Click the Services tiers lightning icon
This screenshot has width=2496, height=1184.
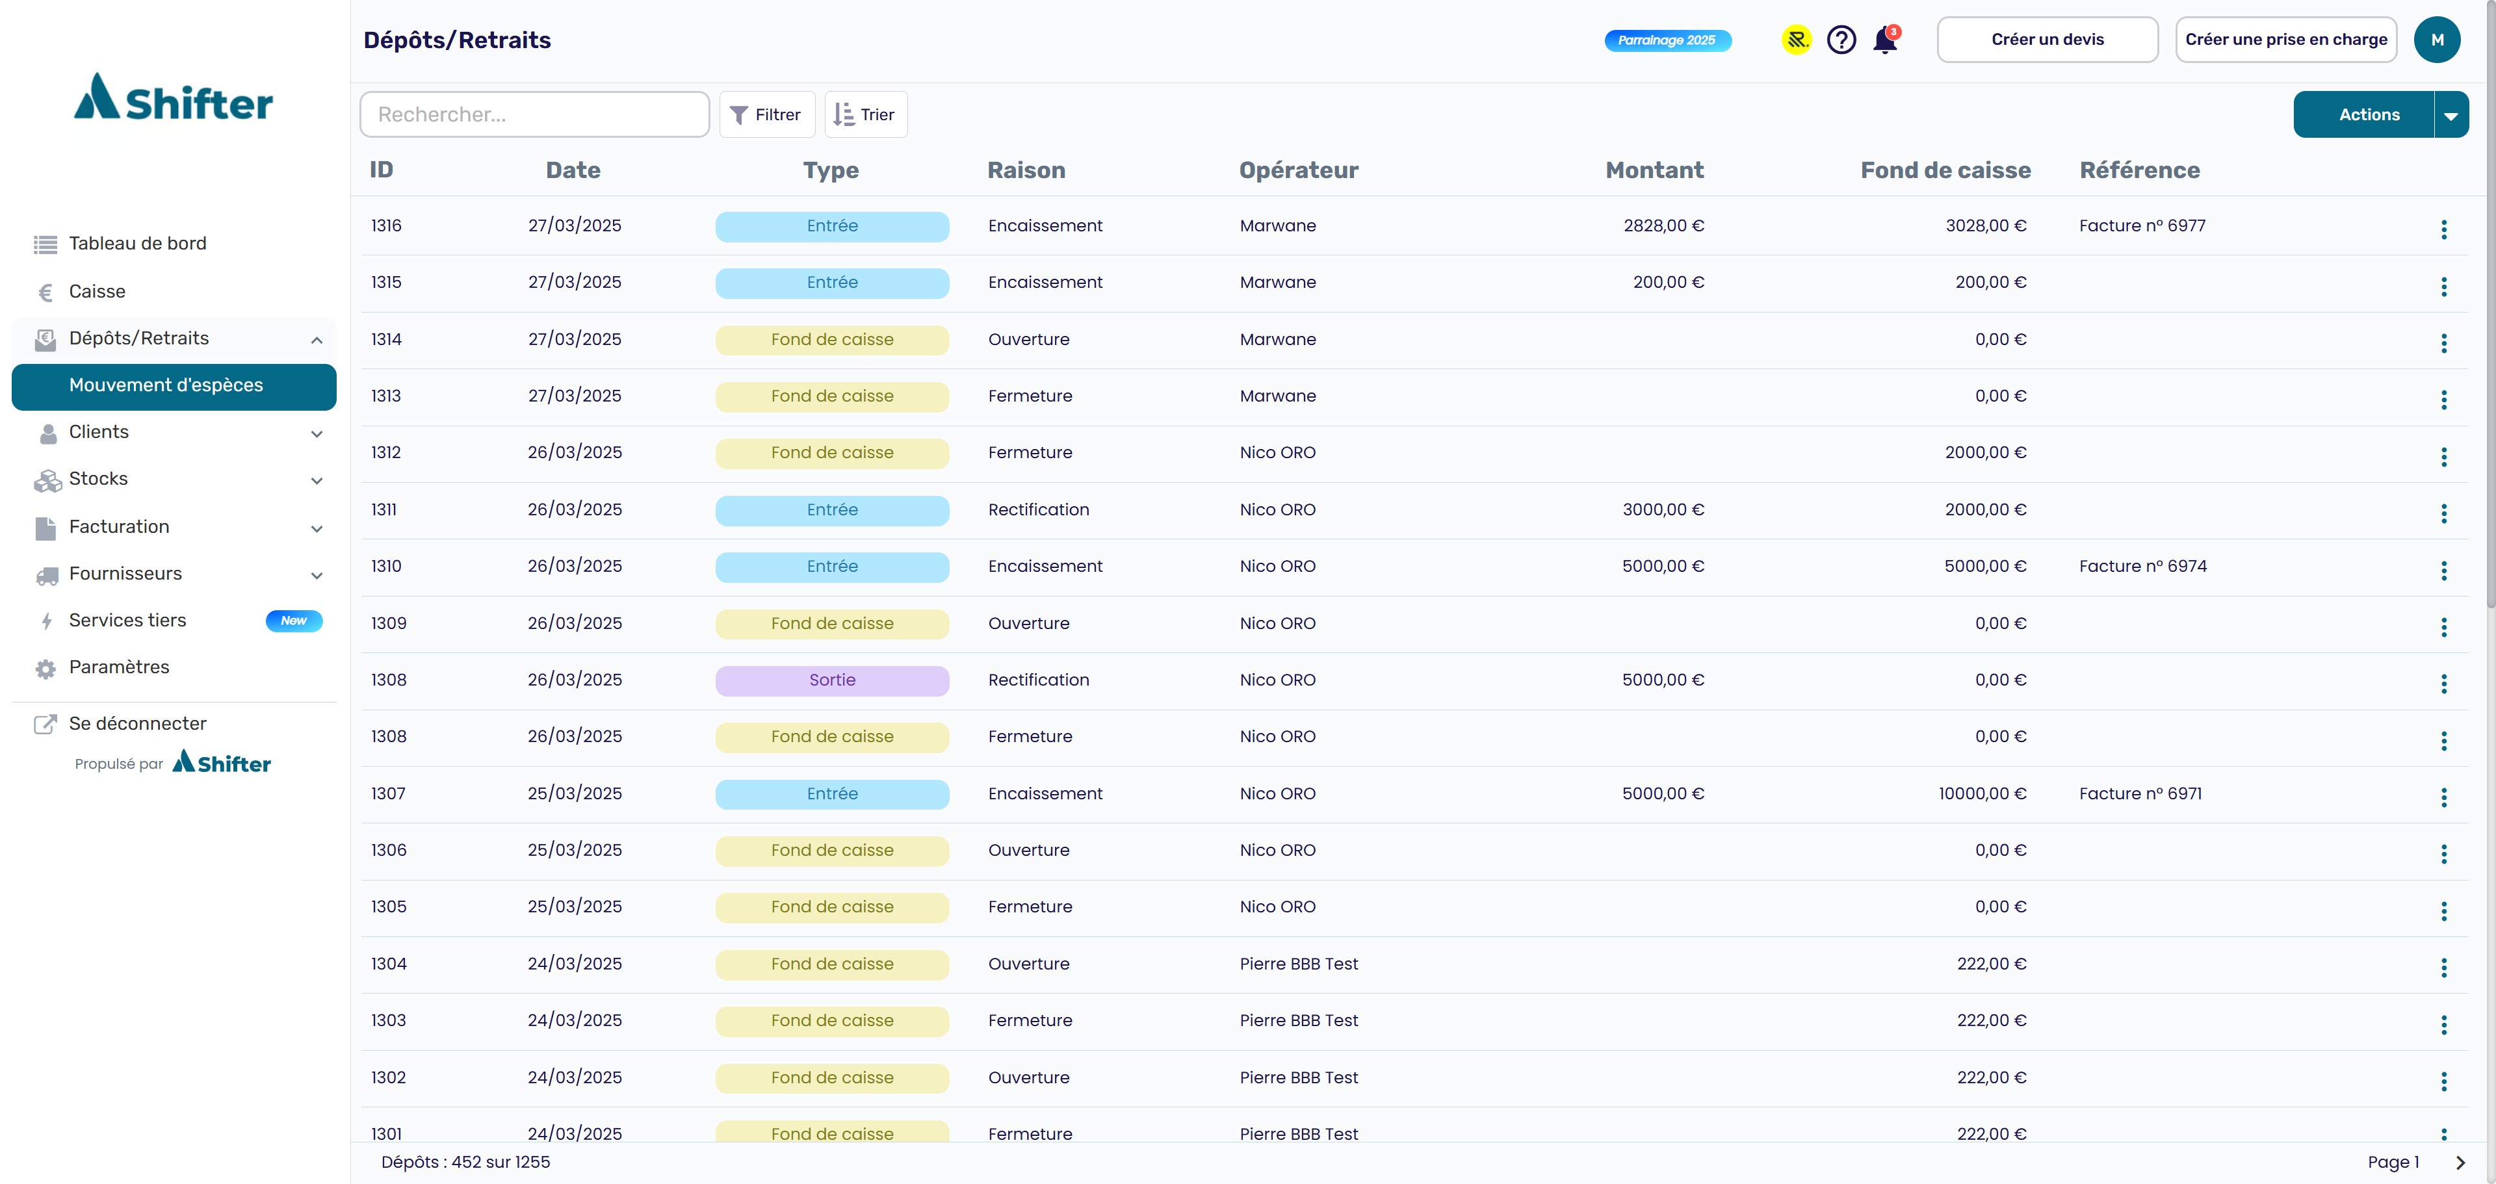(47, 621)
